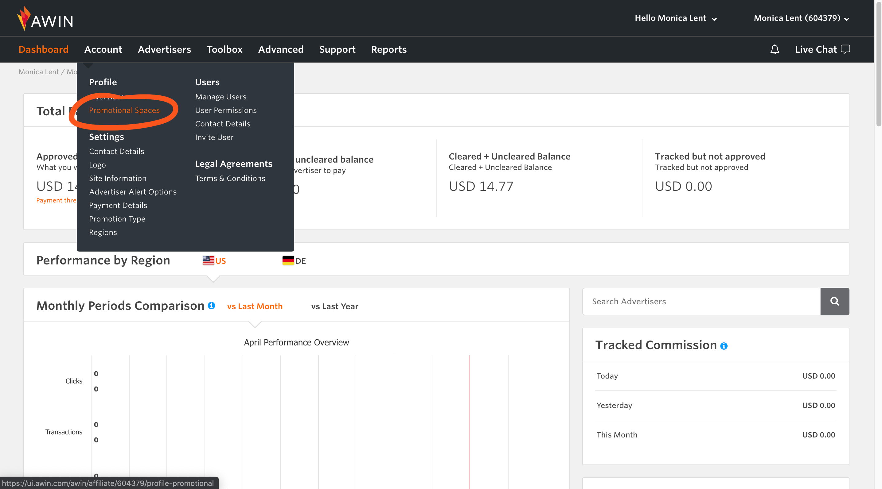Open Payment Details
882x489 pixels.
point(118,205)
